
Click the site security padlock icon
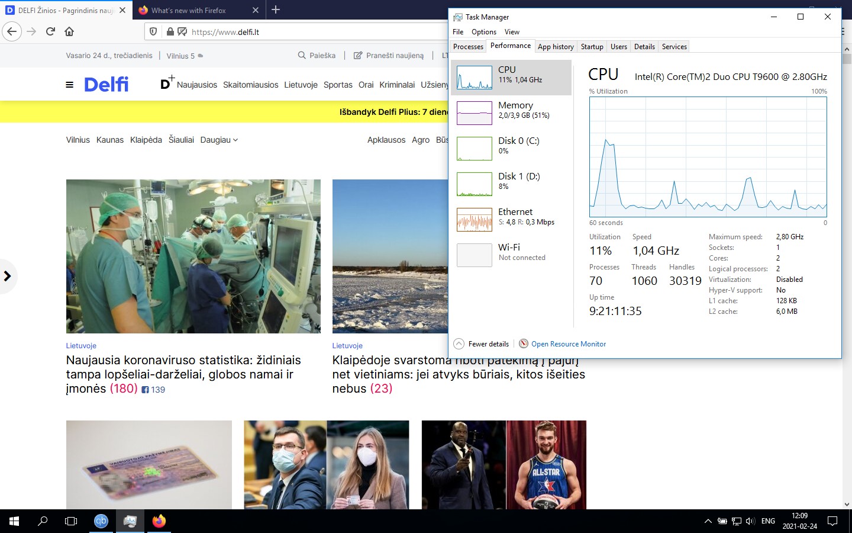170,32
